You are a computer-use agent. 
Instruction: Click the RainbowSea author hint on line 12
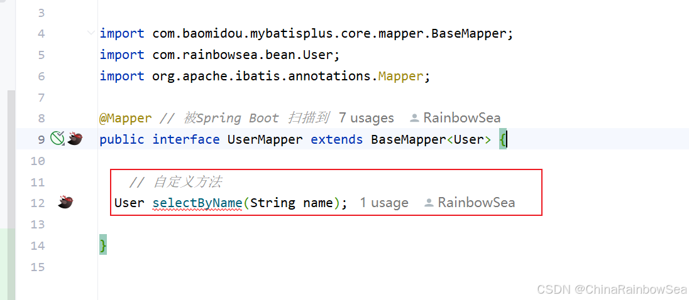pos(470,203)
